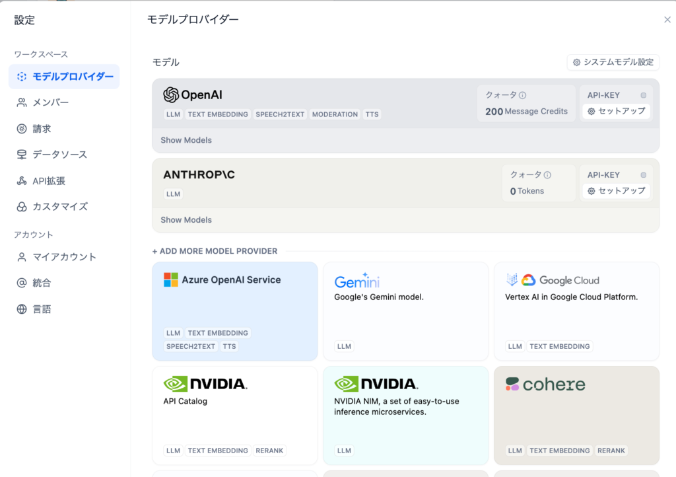Screen dimensions: 676x477
Task: Click the OpenAI TTS tag
Action: pyautogui.click(x=372, y=115)
